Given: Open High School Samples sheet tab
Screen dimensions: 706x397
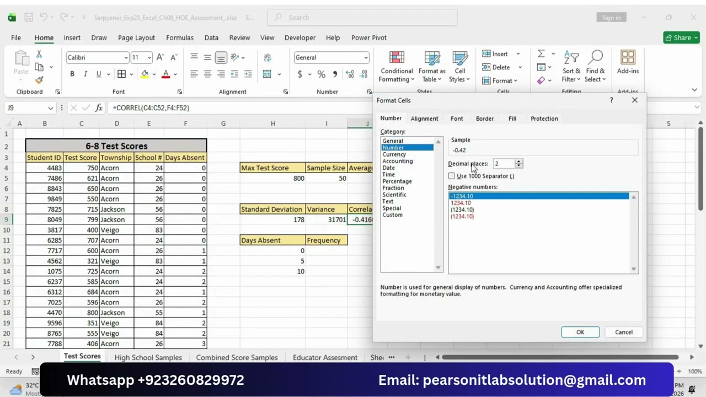Looking at the screenshot, I should (148, 357).
